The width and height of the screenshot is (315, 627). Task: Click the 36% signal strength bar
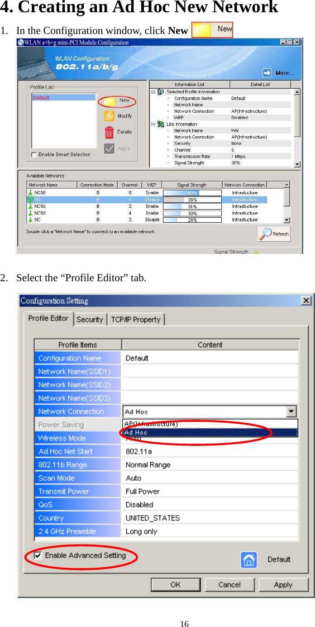tap(192, 199)
